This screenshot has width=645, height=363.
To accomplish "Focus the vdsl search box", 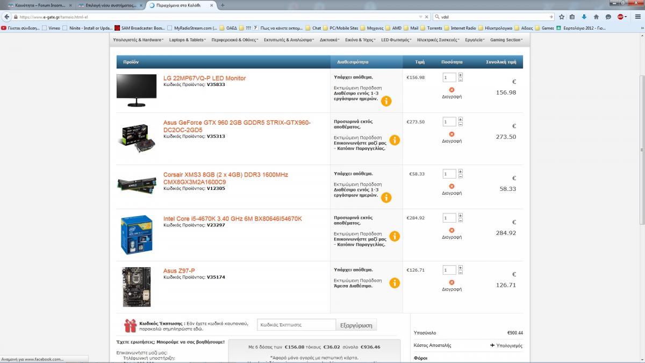I will [x=493, y=17].
